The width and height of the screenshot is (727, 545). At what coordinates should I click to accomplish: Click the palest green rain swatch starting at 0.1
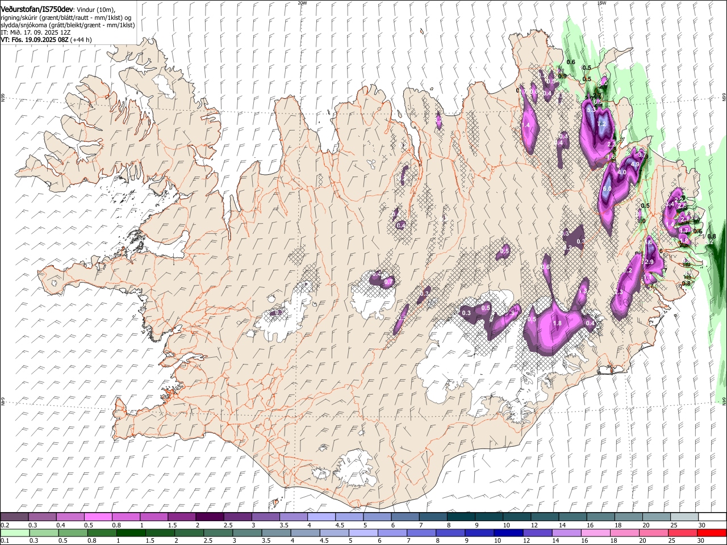coord(15,533)
